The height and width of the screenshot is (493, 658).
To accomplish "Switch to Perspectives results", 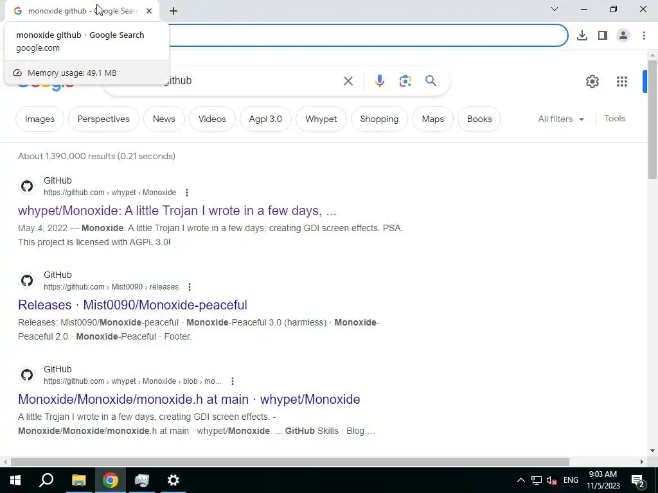I will (x=103, y=119).
